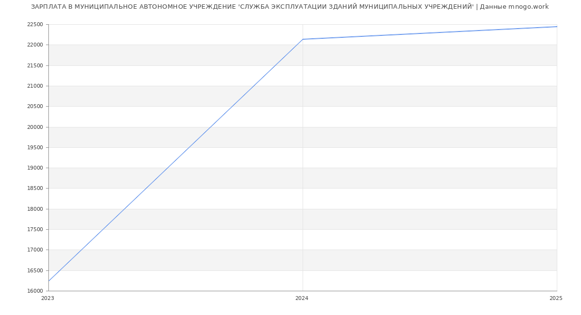Click the 17500 y-axis label
Image resolution: width=581 pixels, height=315 pixels.
click(x=35, y=230)
